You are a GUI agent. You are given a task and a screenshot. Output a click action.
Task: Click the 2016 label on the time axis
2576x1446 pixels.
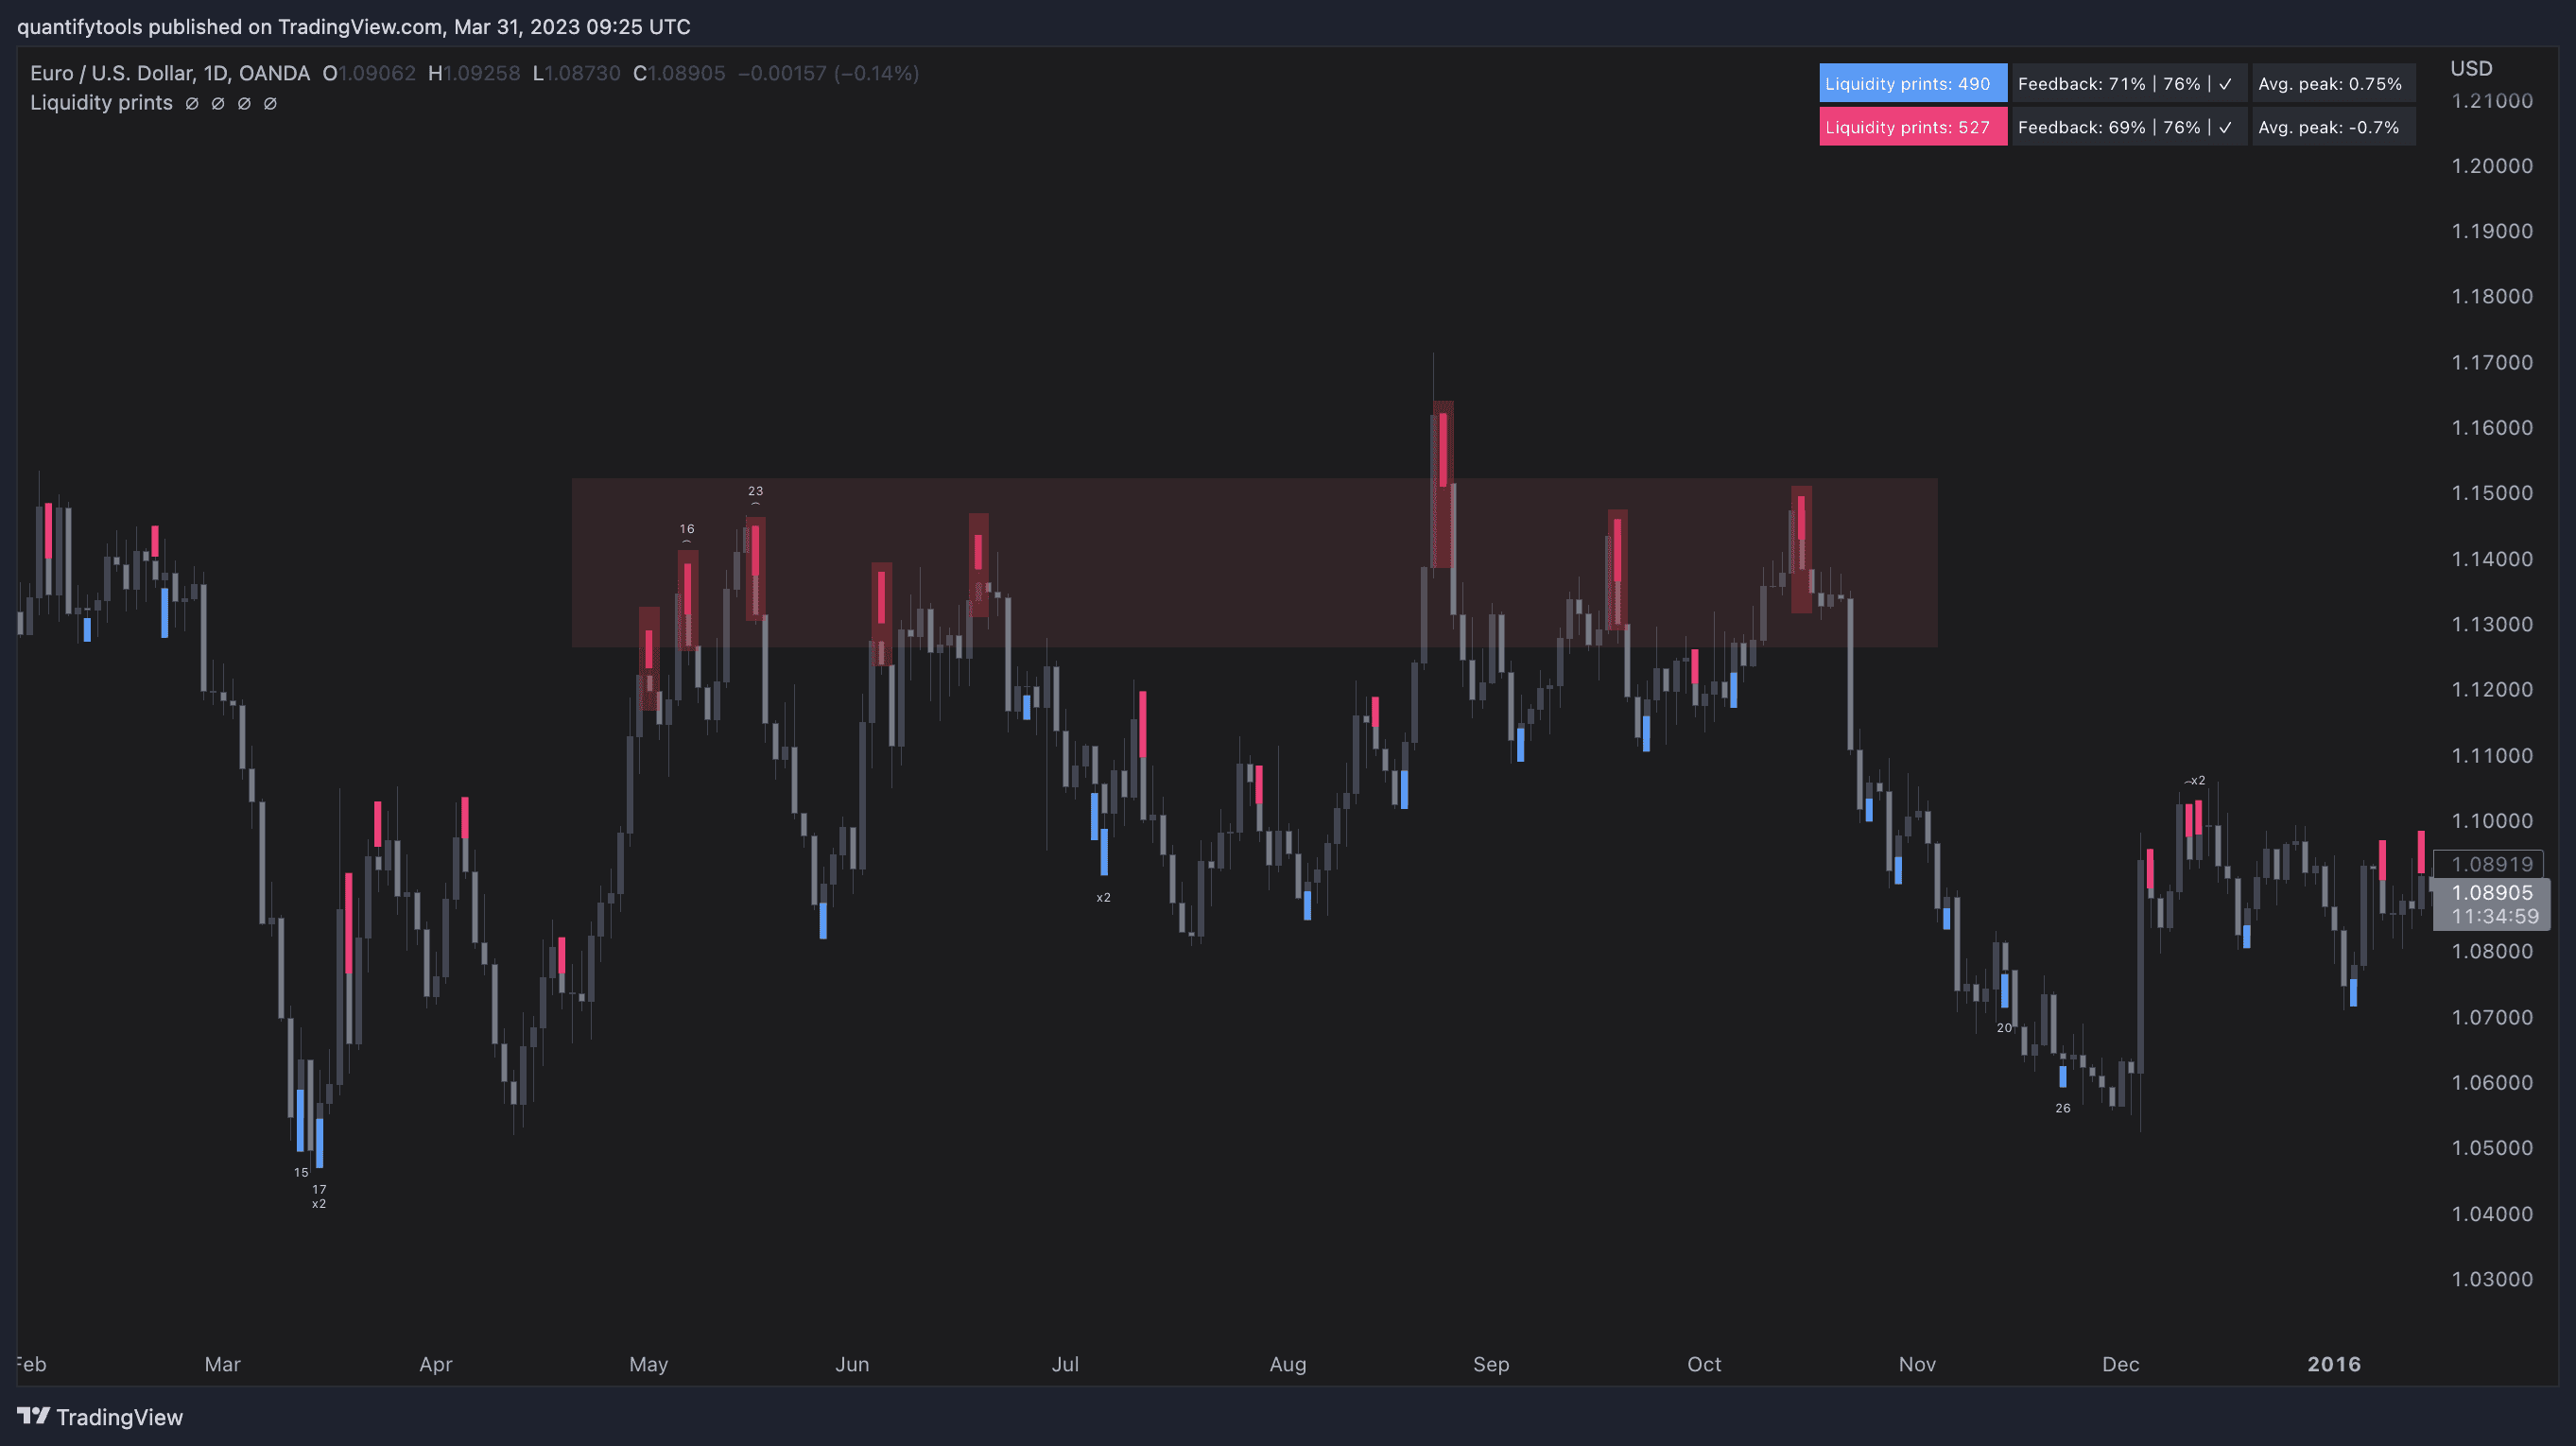click(2333, 1364)
